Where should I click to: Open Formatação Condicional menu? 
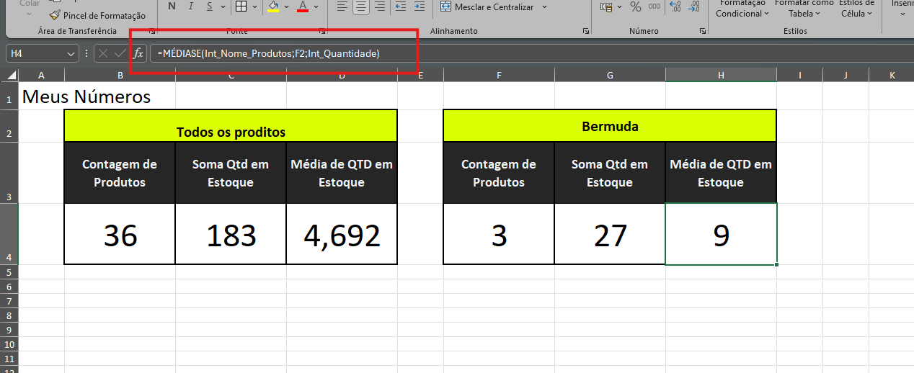pyautogui.click(x=742, y=9)
